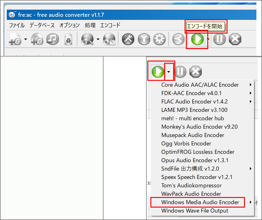Open general settings with the wrench icon
Image resolution: width=262 pixels, height=220 pixels.
[128, 39]
